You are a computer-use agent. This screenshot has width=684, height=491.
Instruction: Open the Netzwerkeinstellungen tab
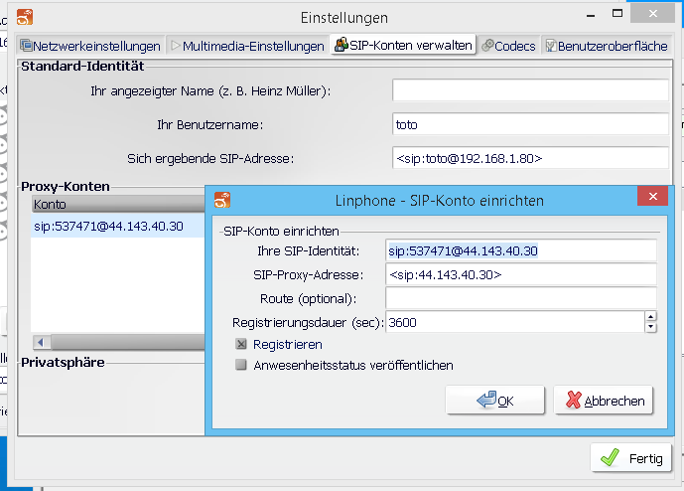point(90,46)
